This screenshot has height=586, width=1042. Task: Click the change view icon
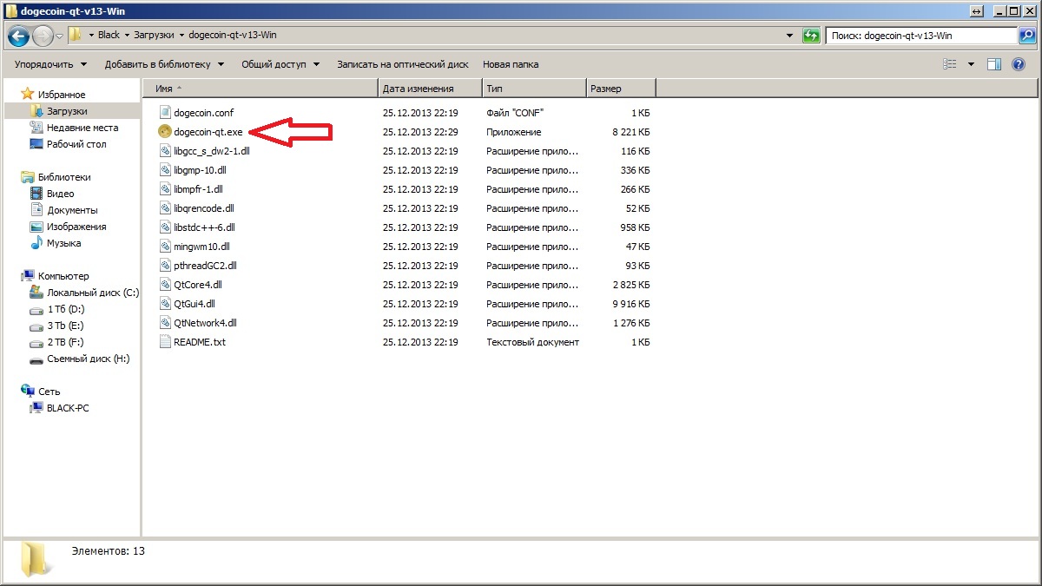pyautogui.click(x=950, y=64)
